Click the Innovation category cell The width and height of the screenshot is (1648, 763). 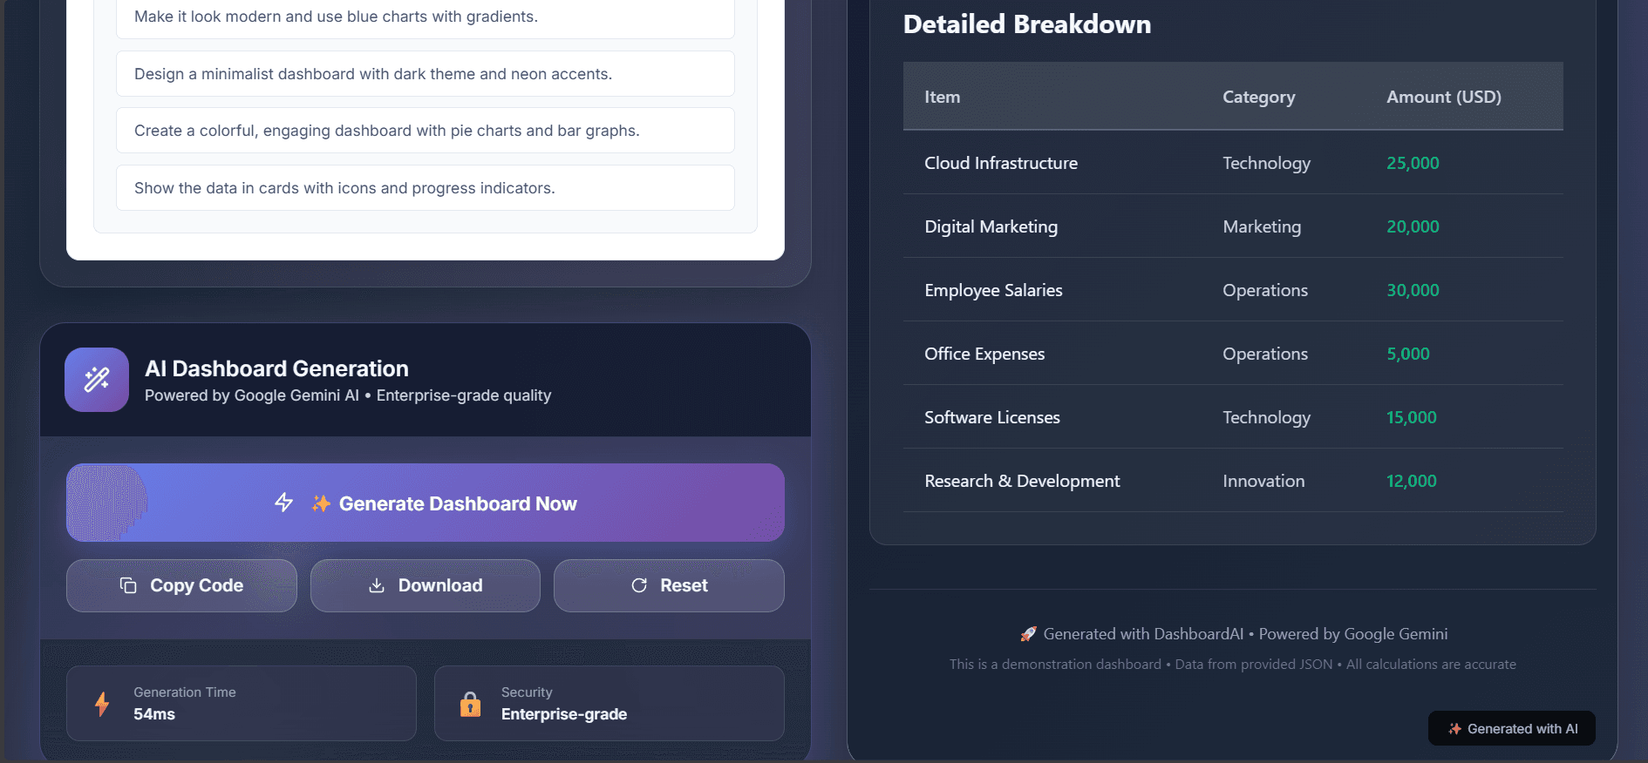coord(1263,481)
